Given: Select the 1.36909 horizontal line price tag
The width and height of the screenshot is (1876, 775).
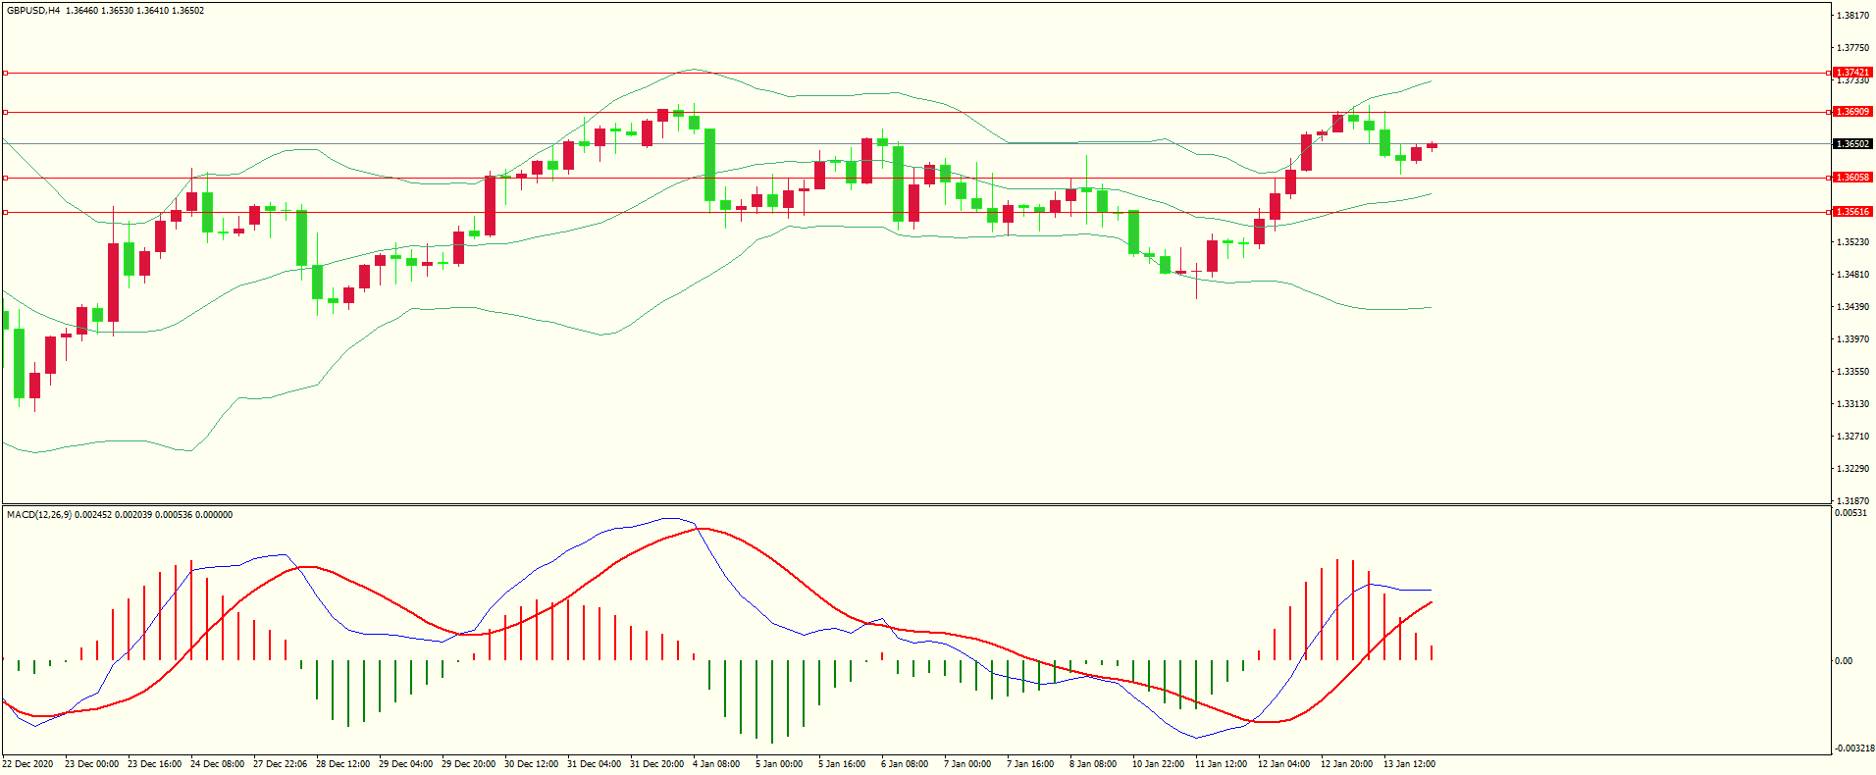Looking at the screenshot, I should point(1852,112).
